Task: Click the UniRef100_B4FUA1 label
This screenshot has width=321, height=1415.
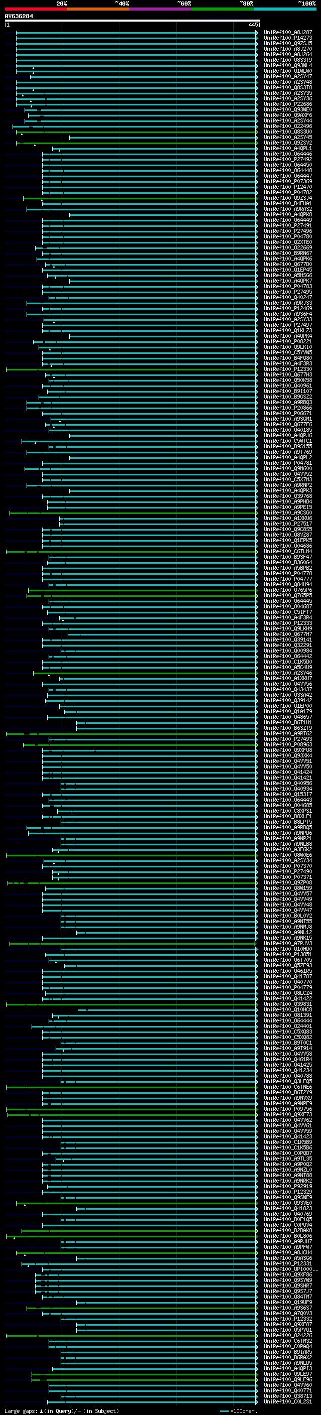Action: pos(288,204)
